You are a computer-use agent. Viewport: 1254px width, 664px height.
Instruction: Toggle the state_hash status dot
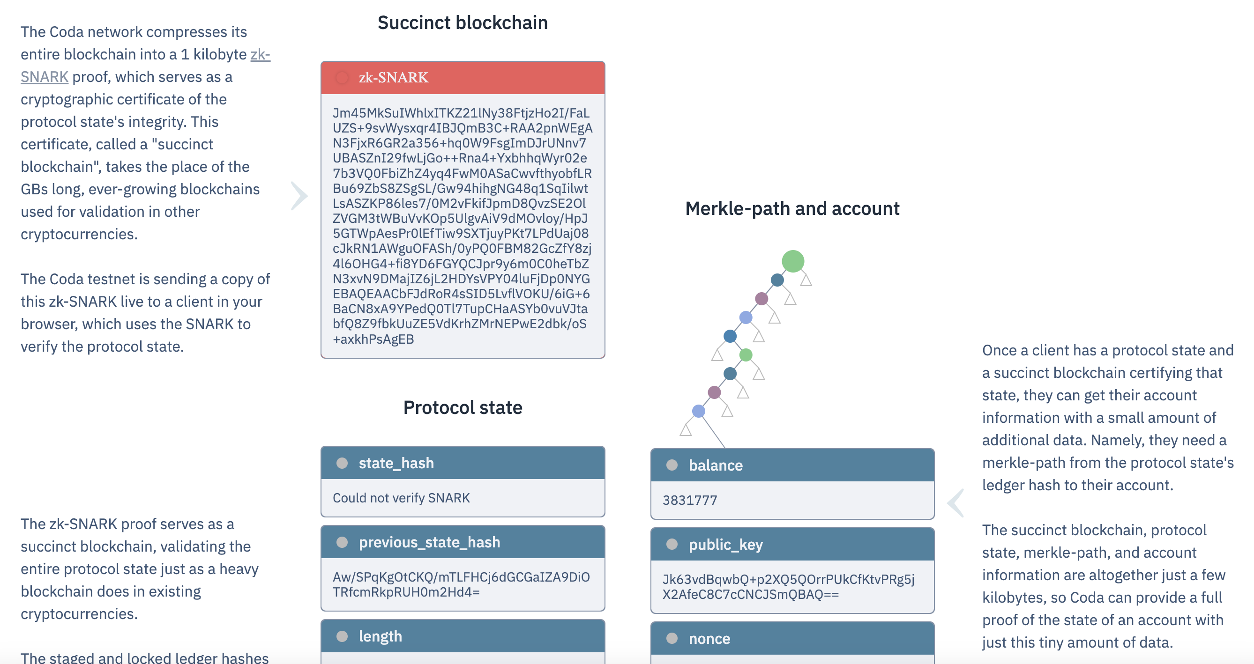click(342, 463)
